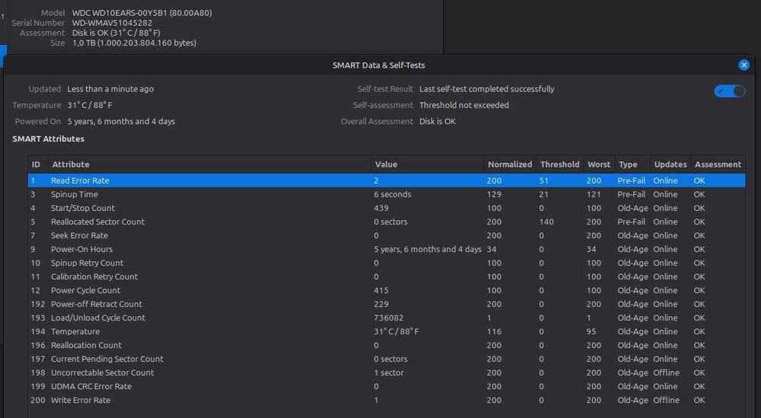The image size is (761, 418).
Task: Select the Calibration Retry Count row
Action: click(387, 276)
